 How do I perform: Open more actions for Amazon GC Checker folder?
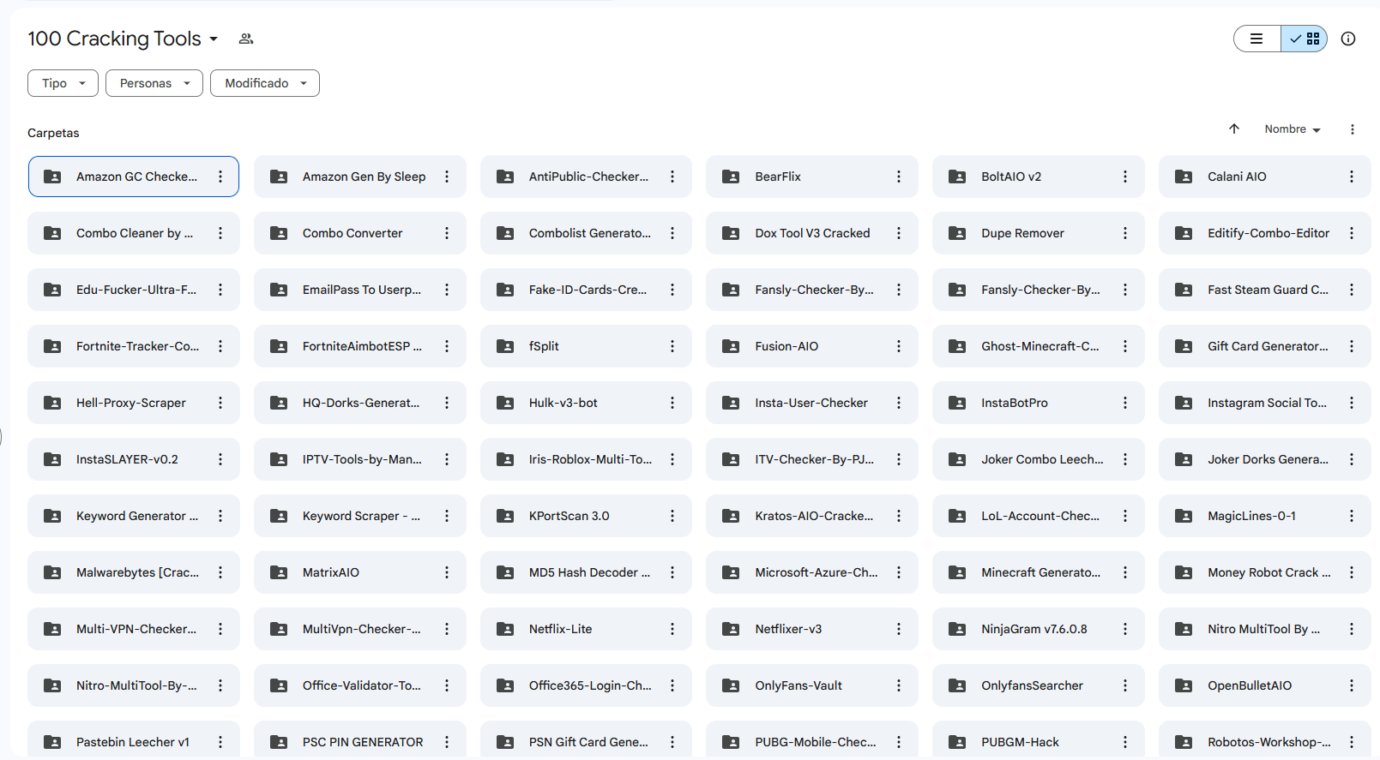[x=220, y=177]
